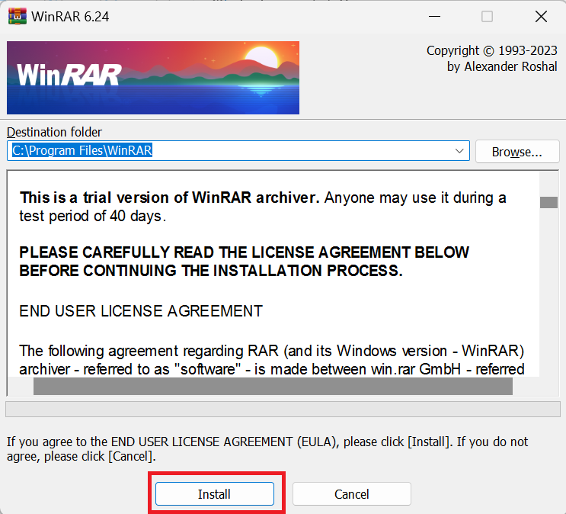Screen dimensions: 566x514
Task: Click horizontal scrollbar track left of thumb
Action: coord(21,386)
